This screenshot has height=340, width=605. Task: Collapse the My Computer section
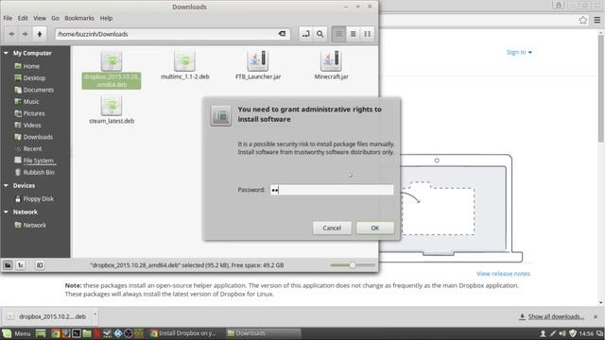6,53
